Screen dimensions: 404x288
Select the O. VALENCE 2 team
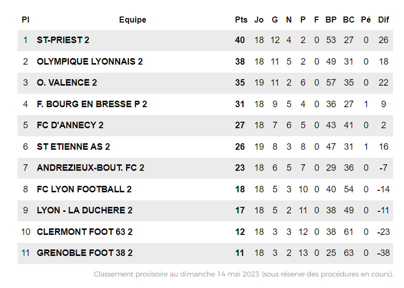[x=67, y=83]
